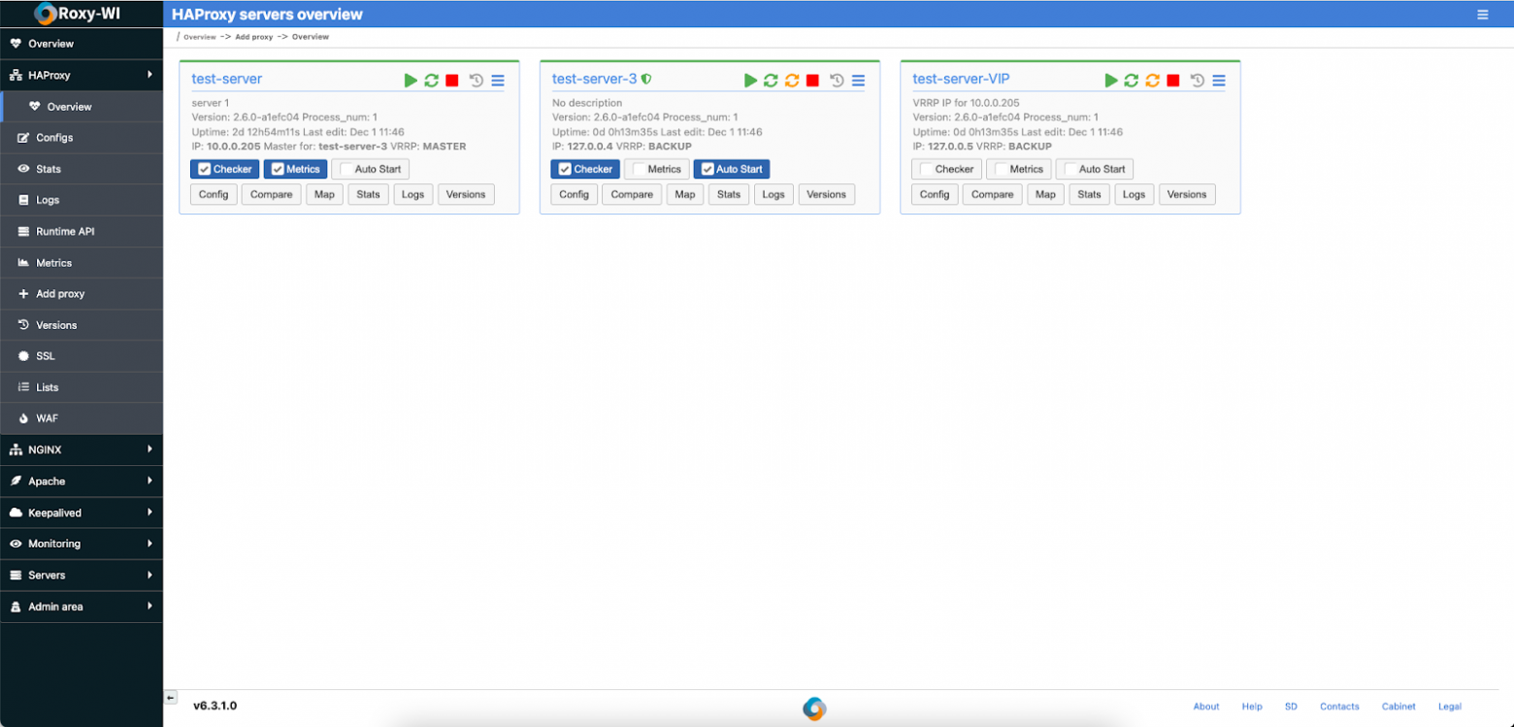Open the About link in the footer
Image resolution: width=1514 pixels, height=727 pixels.
(1206, 707)
